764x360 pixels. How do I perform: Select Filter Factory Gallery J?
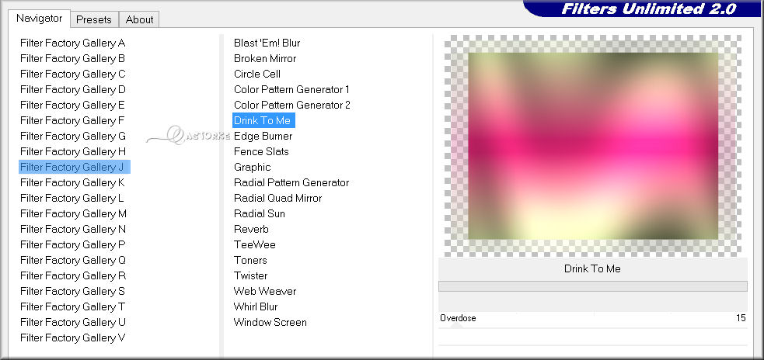75,168
